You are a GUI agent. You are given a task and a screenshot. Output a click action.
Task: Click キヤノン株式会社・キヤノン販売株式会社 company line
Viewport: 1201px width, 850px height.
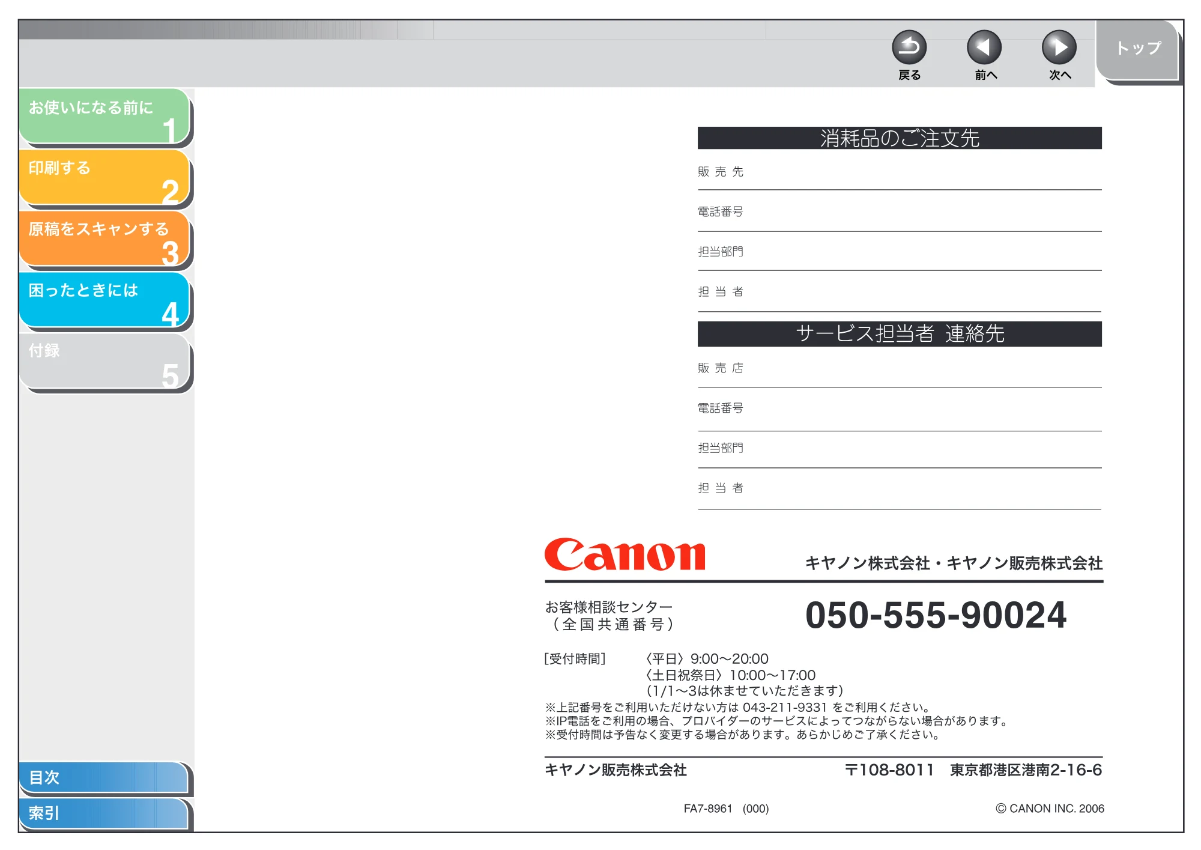pyautogui.click(x=954, y=563)
